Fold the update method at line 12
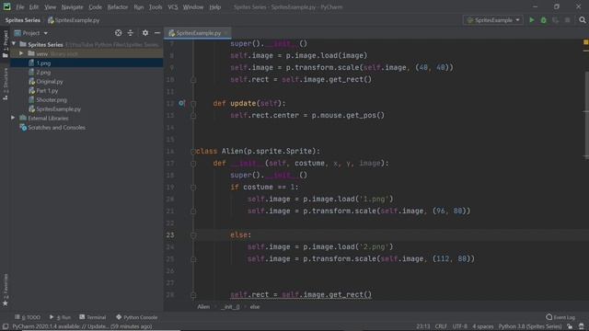 (193, 104)
